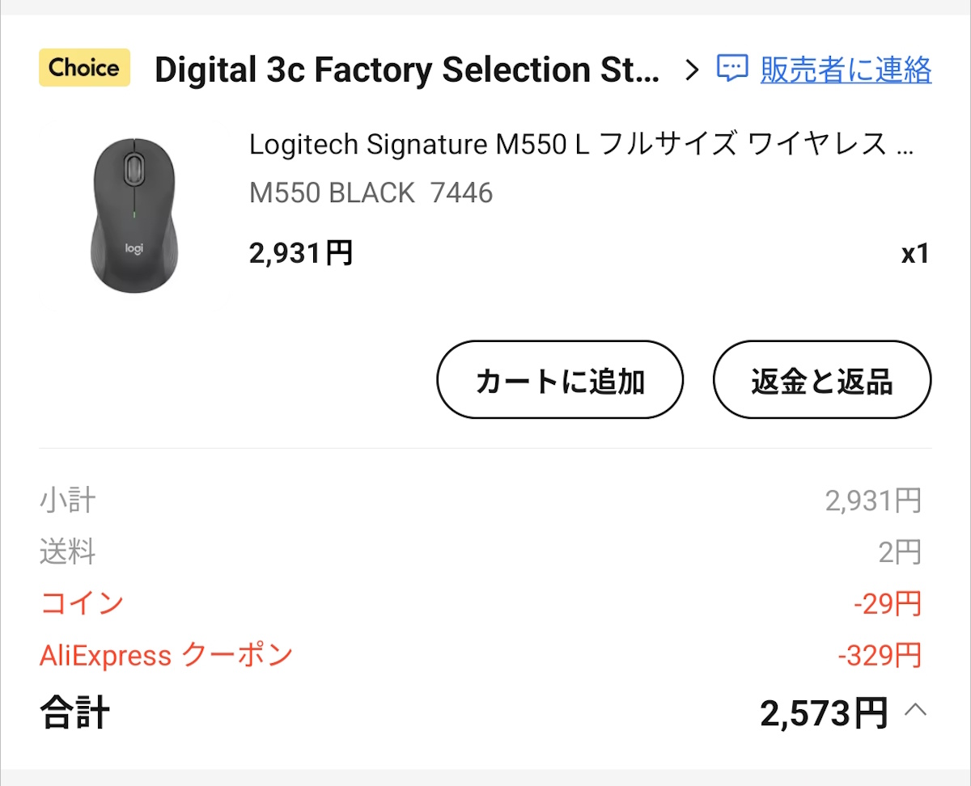
Task: Click the item price 2,931円
Action: (300, 252)
